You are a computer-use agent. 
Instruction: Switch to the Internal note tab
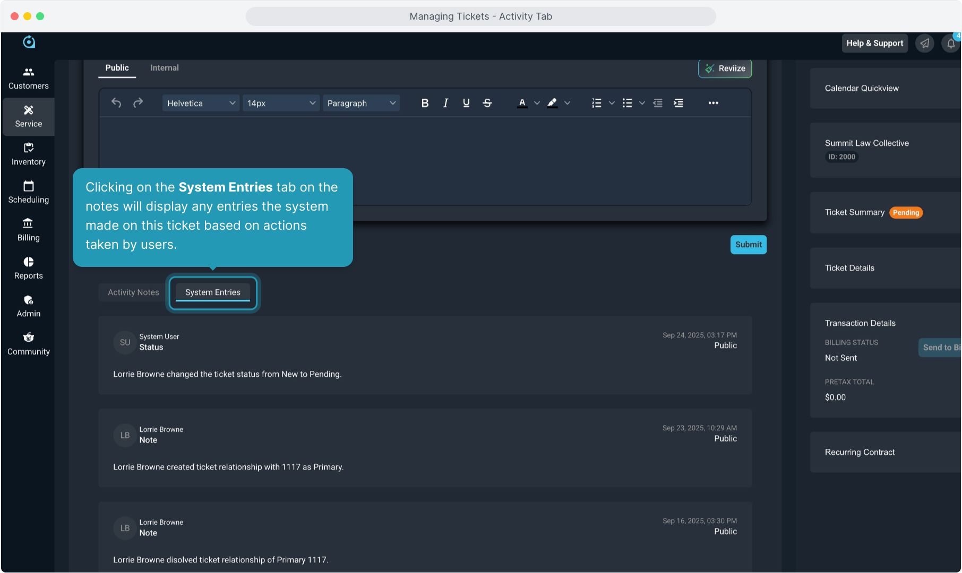point(164,68)
